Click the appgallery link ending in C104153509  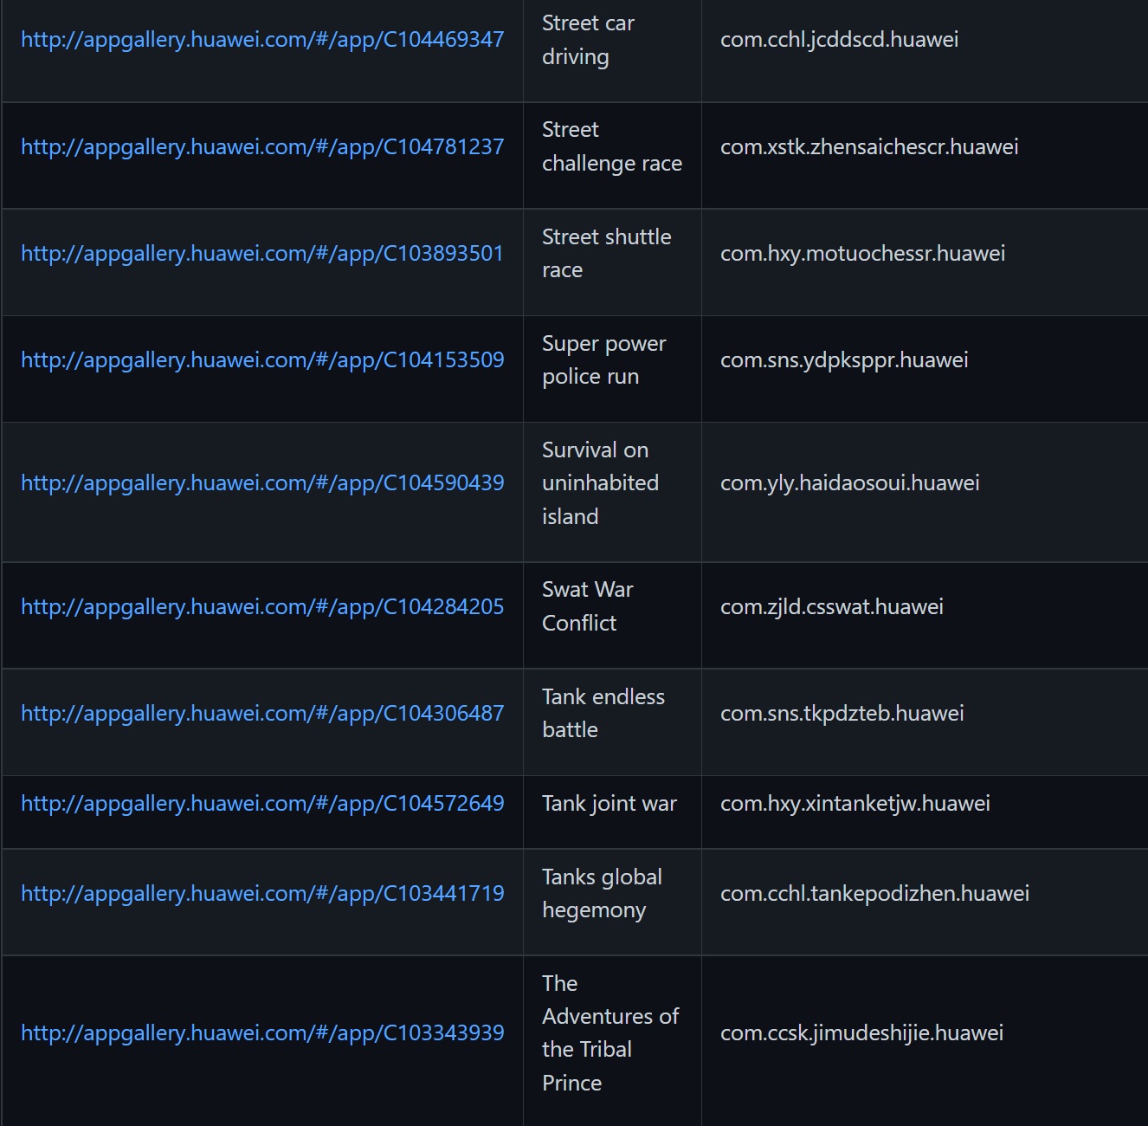[262, 360]
